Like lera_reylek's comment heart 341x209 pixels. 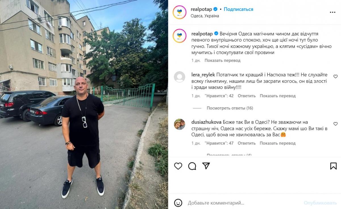335,76
